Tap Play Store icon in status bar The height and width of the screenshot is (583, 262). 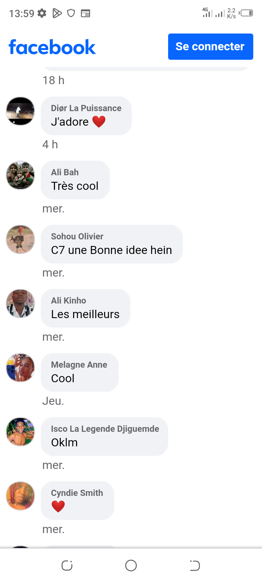tap(57, 13)
